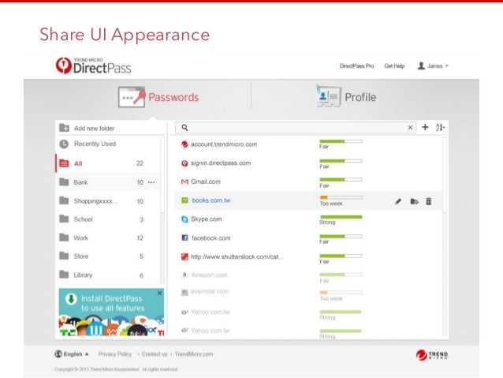The image size is (503, 378).
Task: Move books.com.tw to folder icon
Action: pyautogui.click(x=414, y=201)
